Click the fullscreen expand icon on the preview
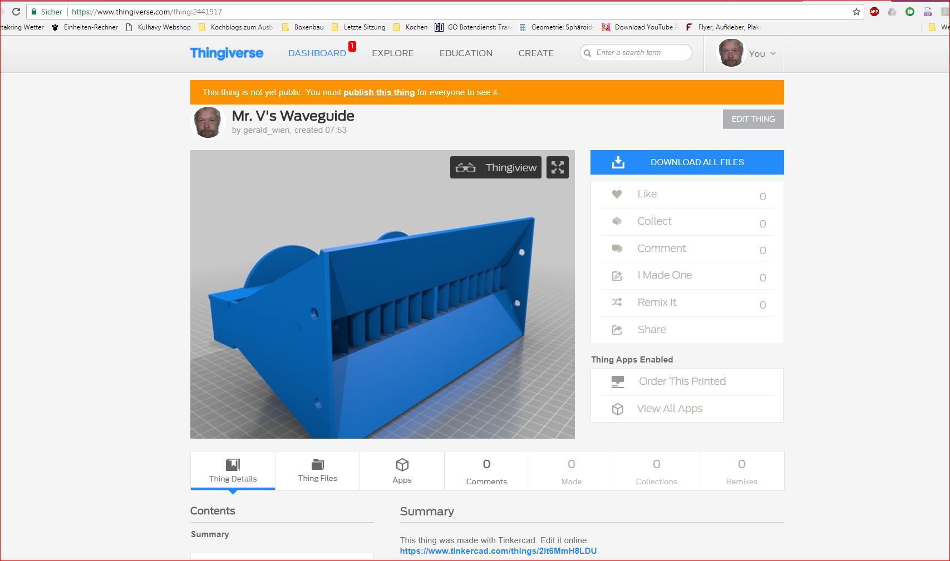This screenshot has width=950, height=561. 558,167
